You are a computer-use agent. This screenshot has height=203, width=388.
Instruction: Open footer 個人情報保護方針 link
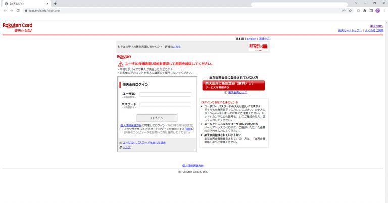193,166
